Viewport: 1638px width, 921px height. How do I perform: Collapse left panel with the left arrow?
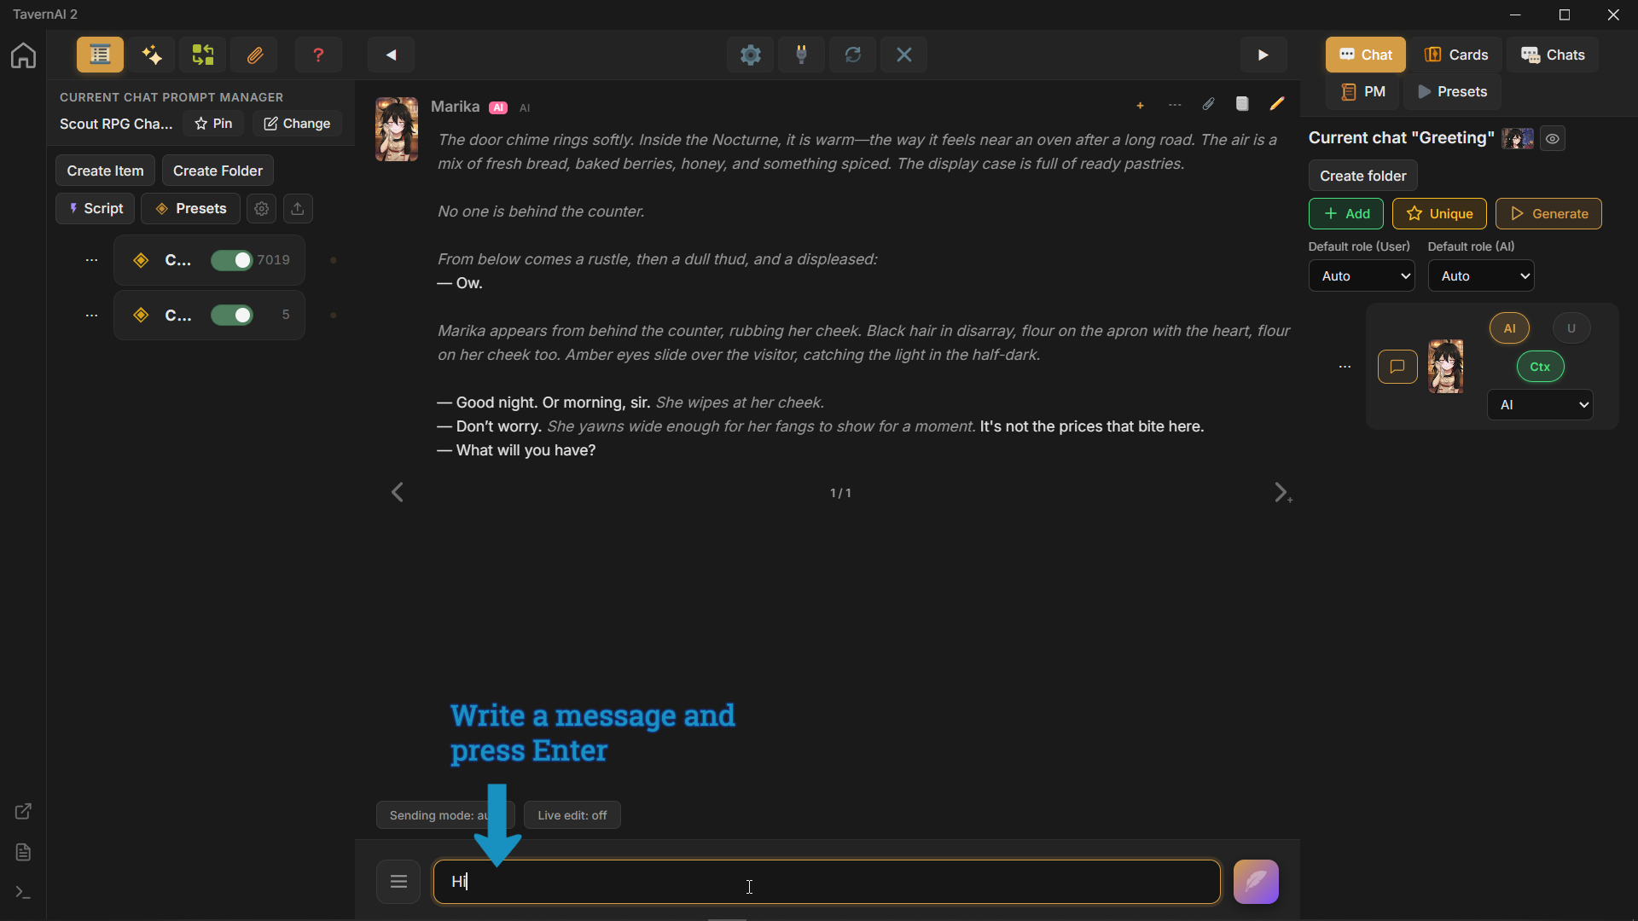392,55
